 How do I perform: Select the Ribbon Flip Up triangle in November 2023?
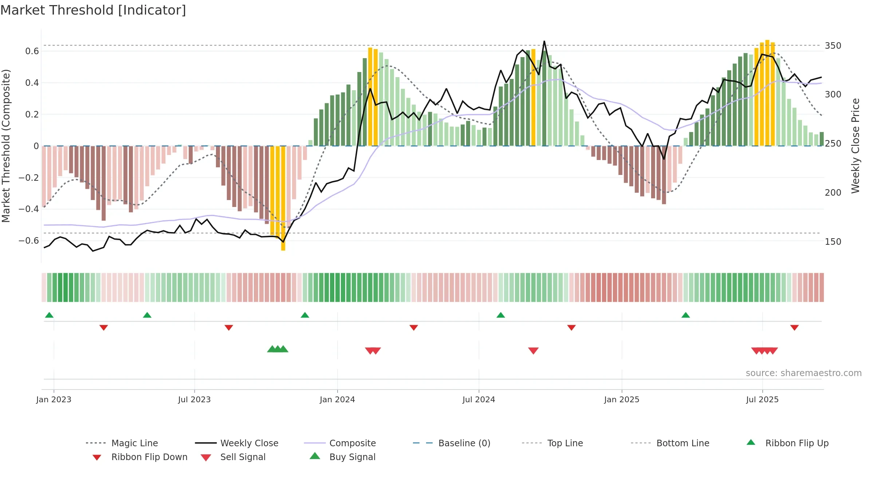click(305, 315)
